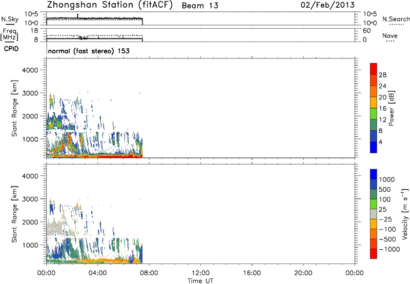Click the date '02/Feb/2013'
410x284 pixels.
click(327, 5)
